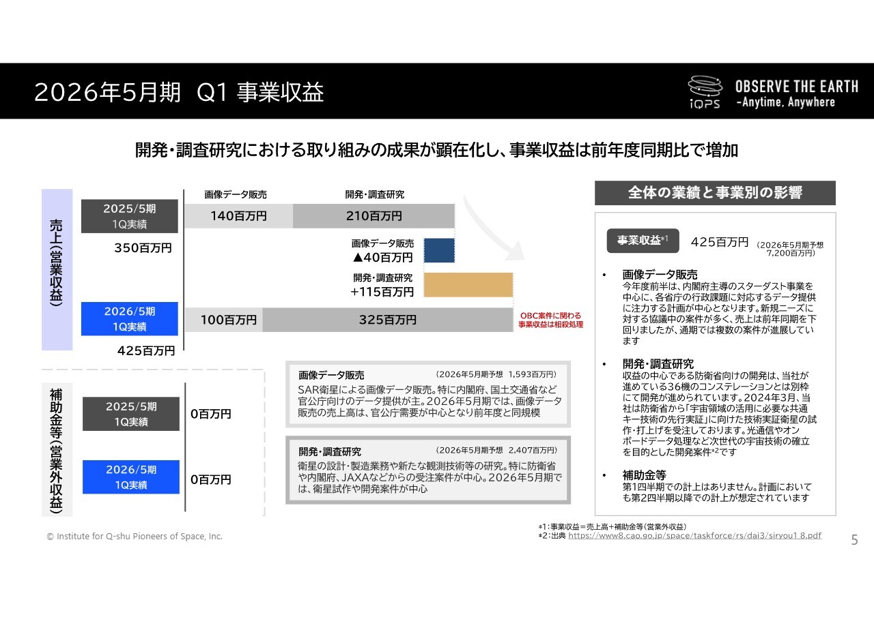Select the 210百万円 bar segment
This screenshot has height=617, width=874.
point(373,216)
